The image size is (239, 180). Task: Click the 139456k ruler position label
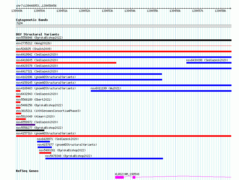[x=175, y=11]
